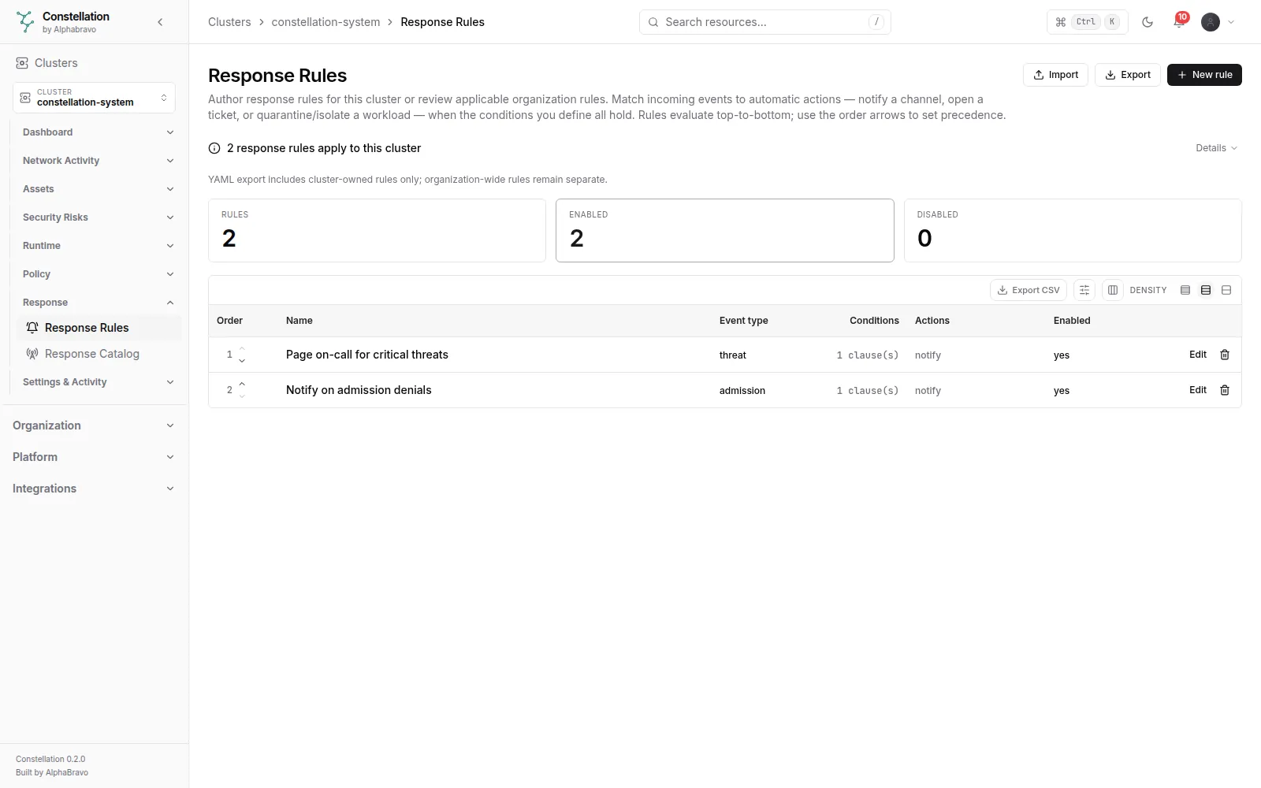Image resolution: width=1261 pixels, height=788 pixels.
Task: Open table filter settings icon
Action: point(1084,290)
